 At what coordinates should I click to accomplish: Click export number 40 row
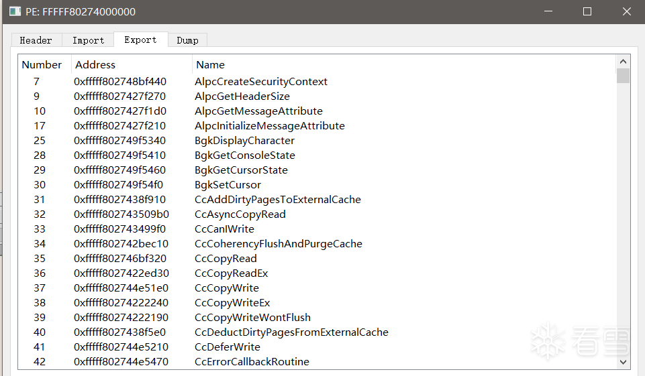40,332
